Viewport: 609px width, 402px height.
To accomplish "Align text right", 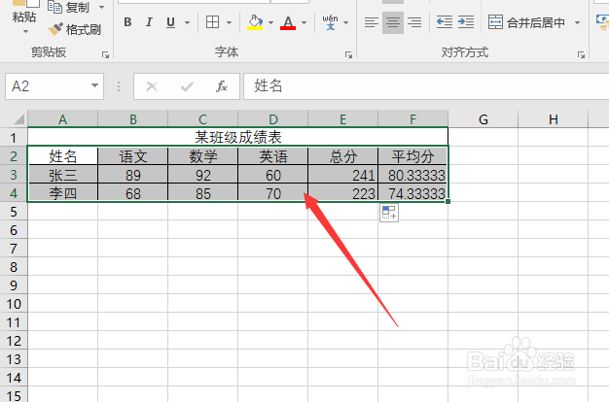I will click(414, 22).
